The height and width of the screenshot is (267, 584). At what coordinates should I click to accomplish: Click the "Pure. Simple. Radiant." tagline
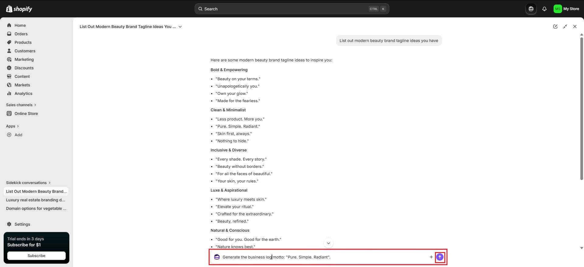[x=238, y=126]
